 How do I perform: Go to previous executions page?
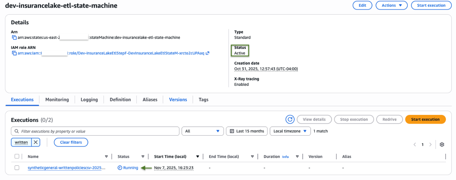[415, 145]
